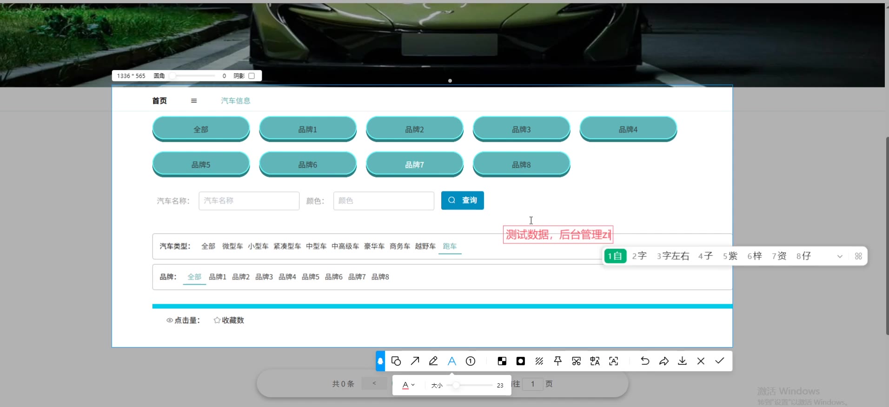
Task: Open the hamburger menu beside 首页
Action: [194, 101]
